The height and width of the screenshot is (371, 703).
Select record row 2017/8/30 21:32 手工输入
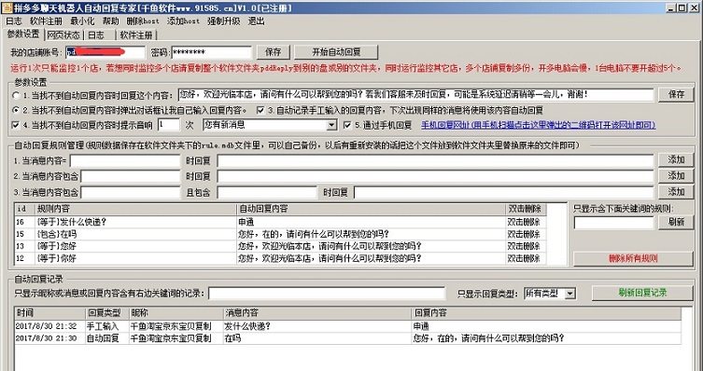tap(348, 326)
